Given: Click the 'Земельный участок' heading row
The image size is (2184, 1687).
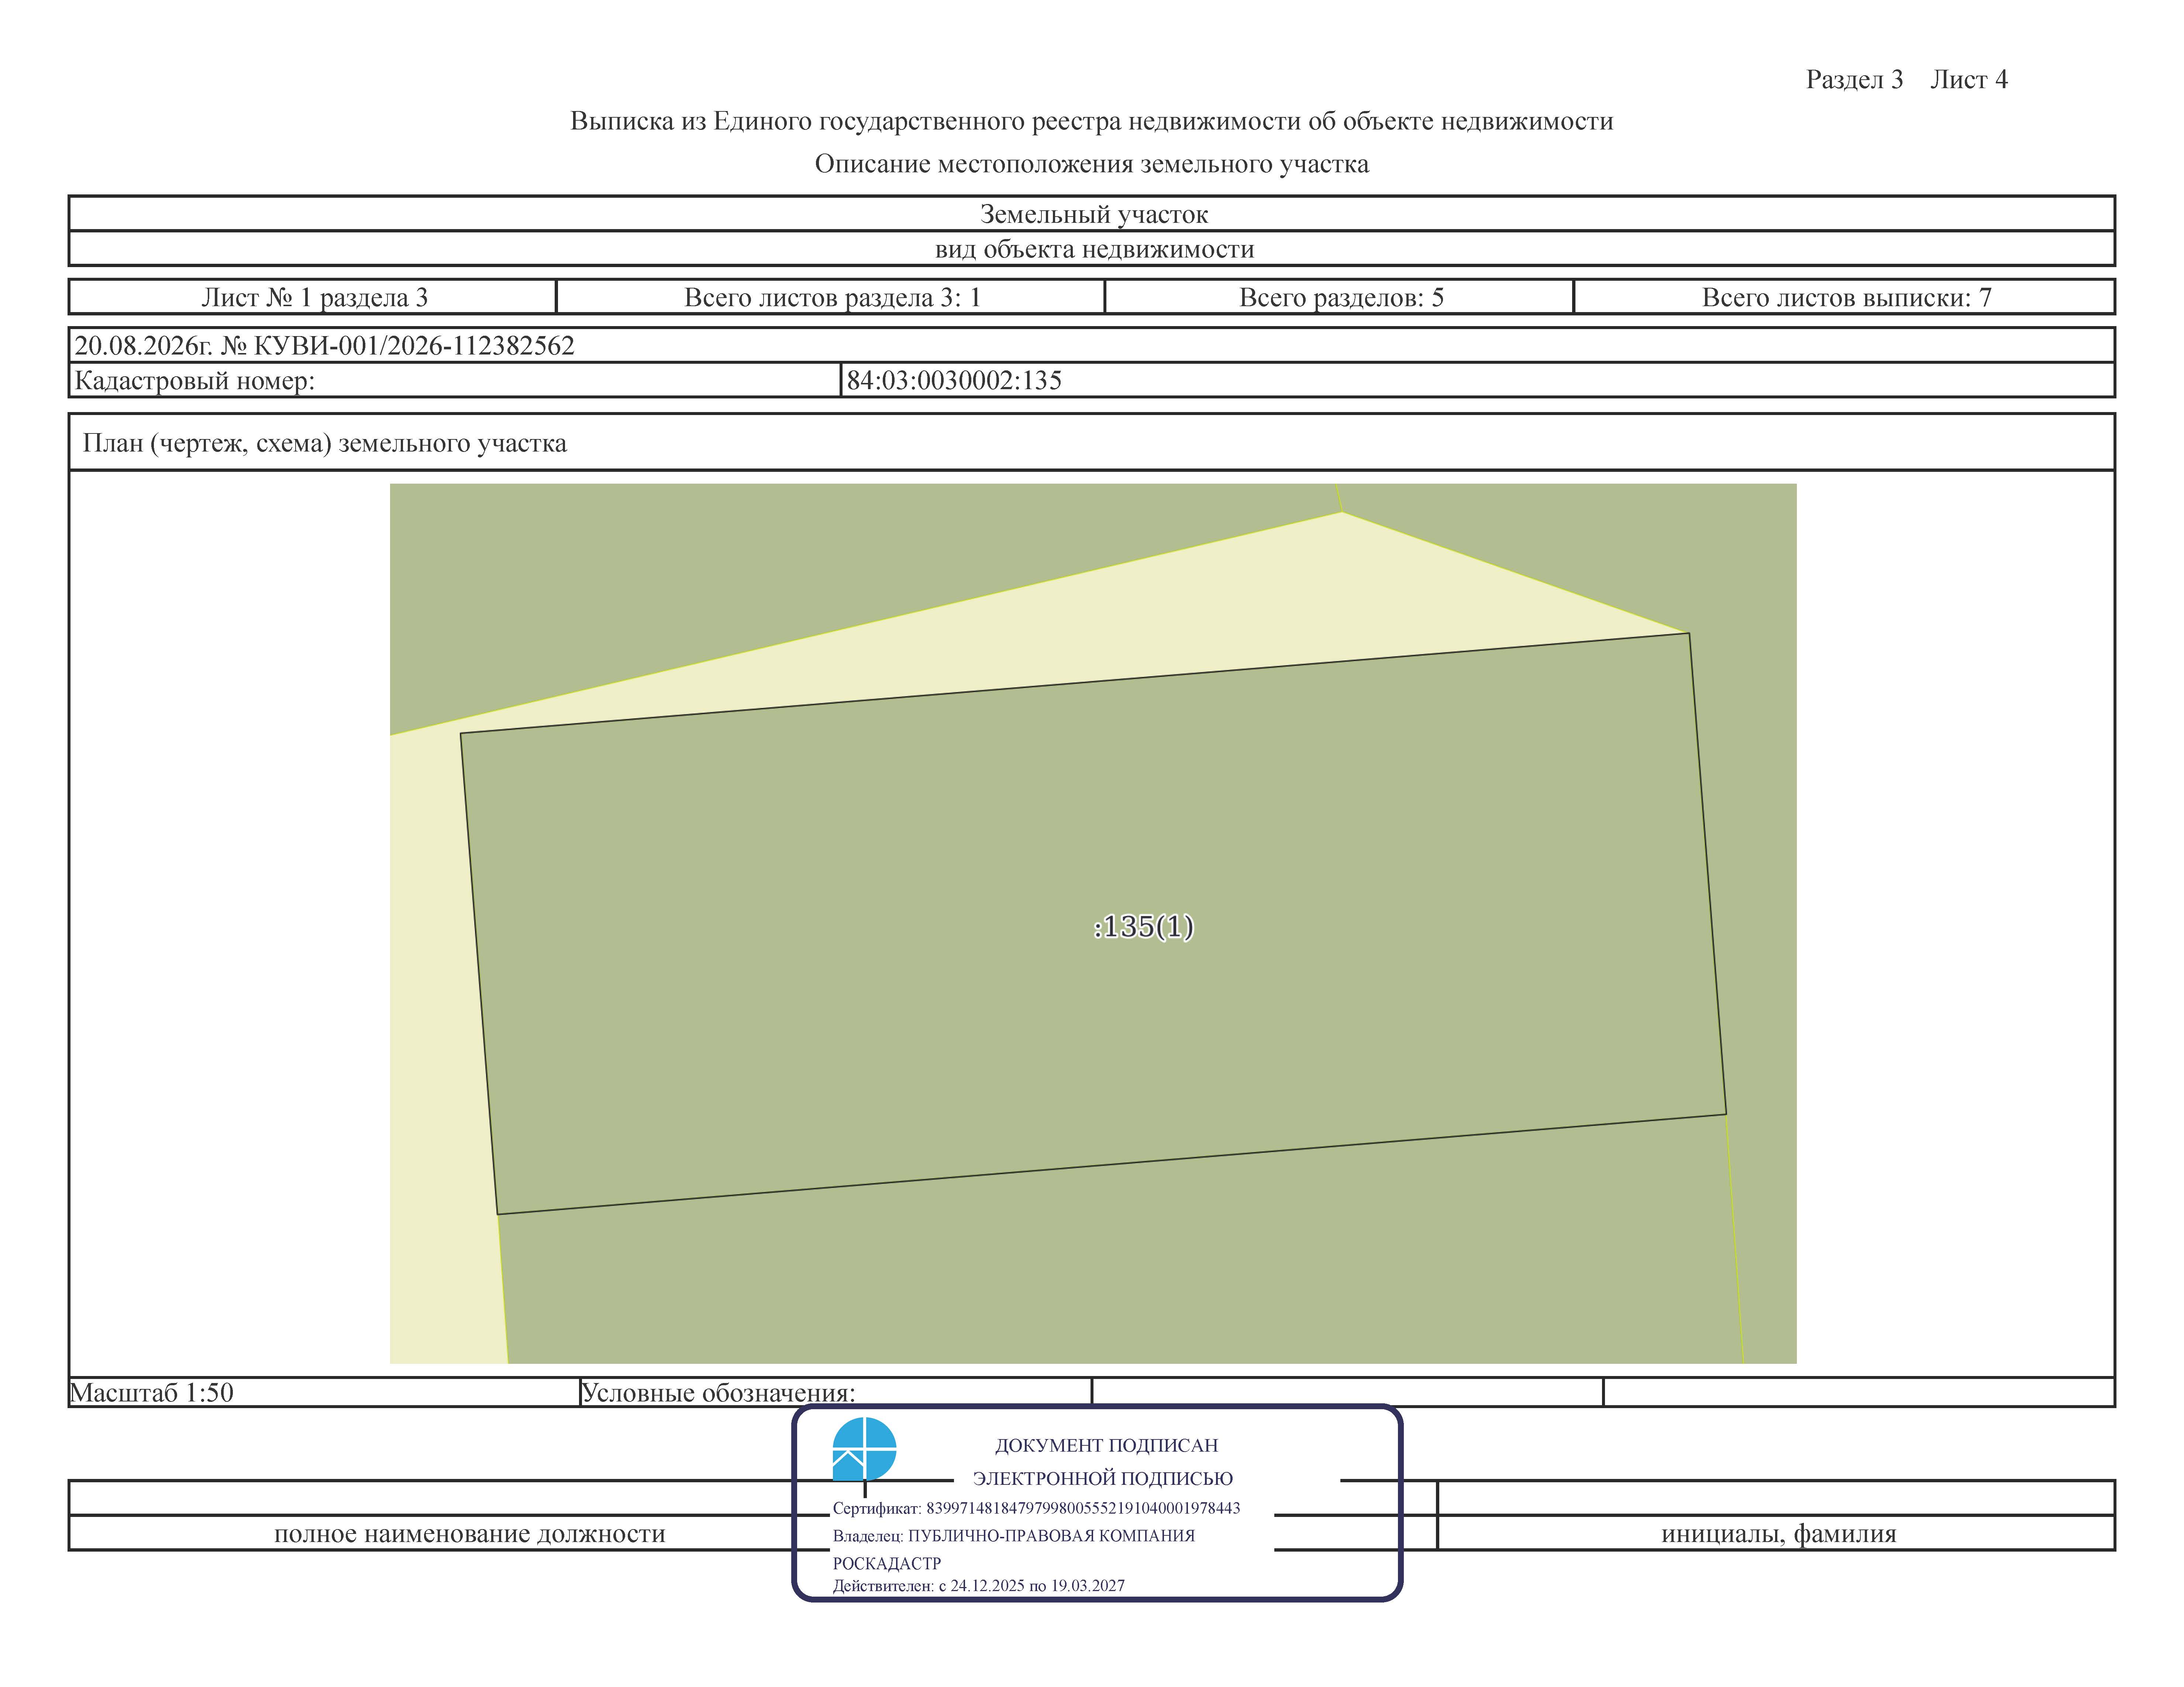Looking at the screenshot, I should click(1092, 214).
